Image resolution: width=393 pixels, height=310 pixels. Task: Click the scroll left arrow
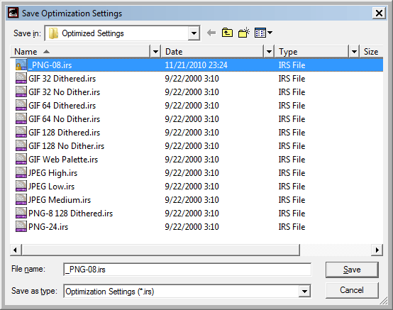coord(16,250)
